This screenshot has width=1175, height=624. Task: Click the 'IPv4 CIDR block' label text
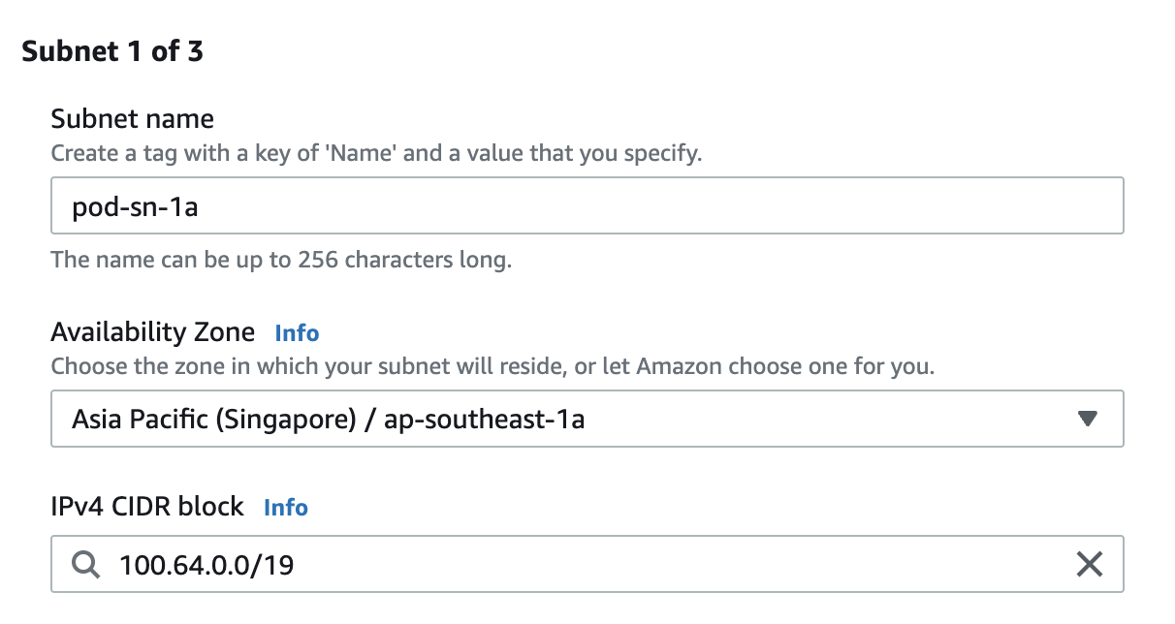click(147, 507)
